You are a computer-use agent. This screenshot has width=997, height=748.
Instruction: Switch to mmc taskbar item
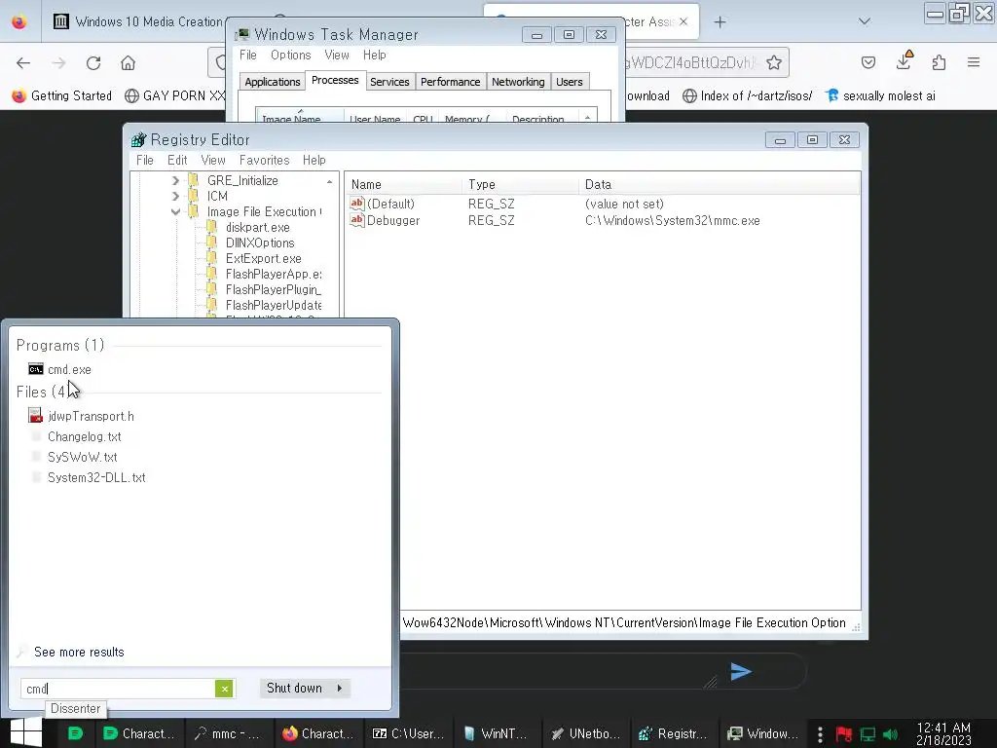[x=228, y=734]
